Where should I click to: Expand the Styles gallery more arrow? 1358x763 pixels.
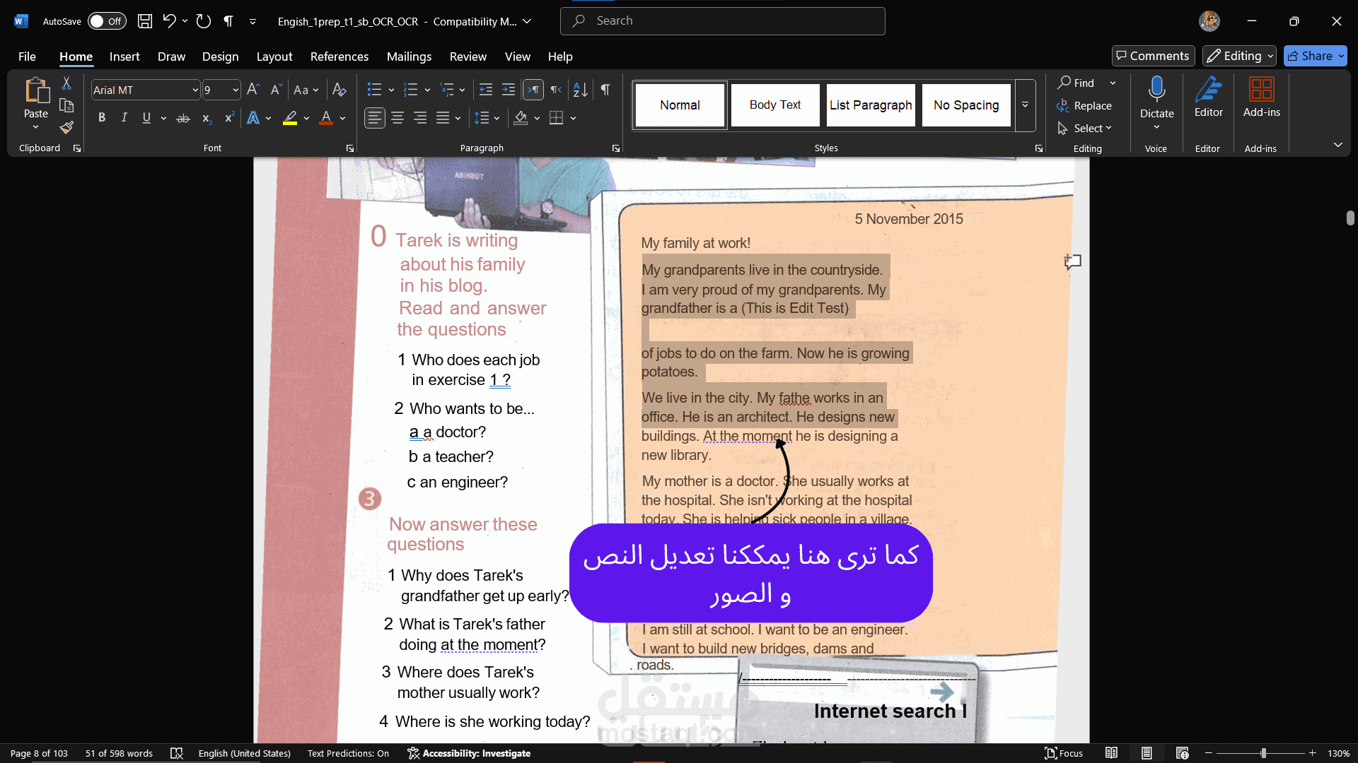(x=1025, y=105)
